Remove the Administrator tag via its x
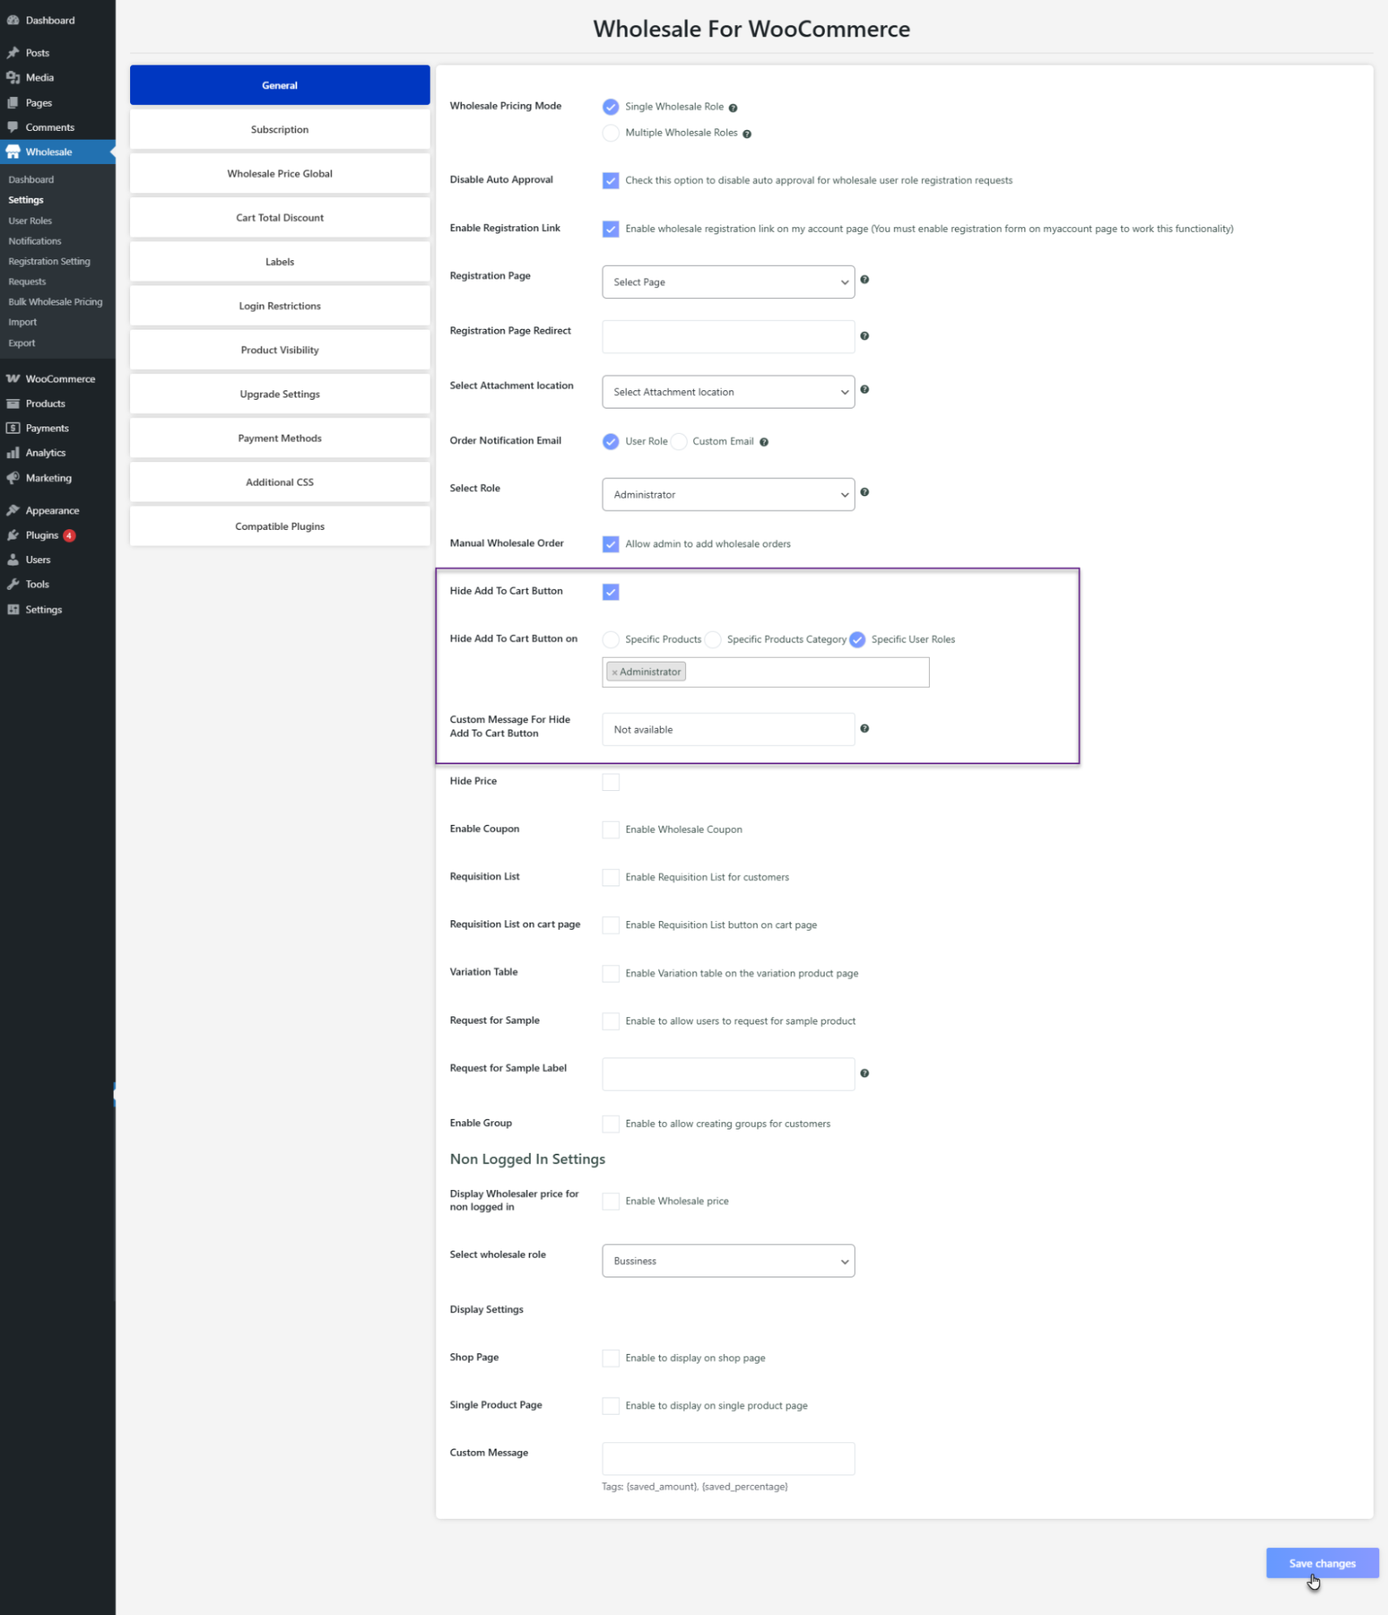This screenshot has height=1615, width=1388. 614,672
